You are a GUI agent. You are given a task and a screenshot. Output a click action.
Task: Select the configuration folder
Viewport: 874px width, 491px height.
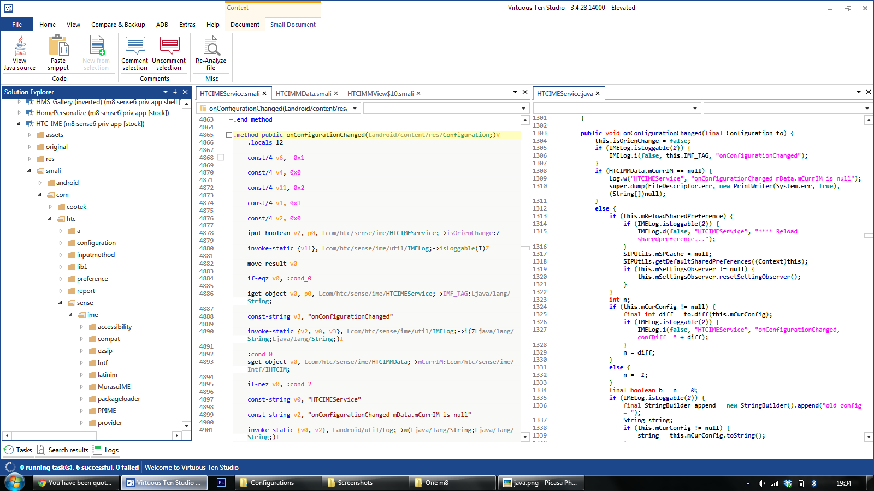tap(96, 243)
